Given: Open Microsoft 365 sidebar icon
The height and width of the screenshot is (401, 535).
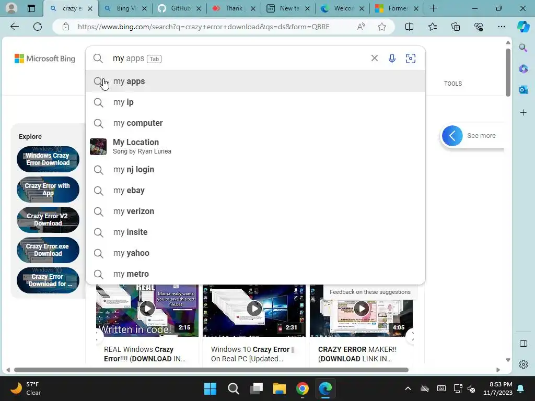Looking at the screenshot, I should point(523,68).
